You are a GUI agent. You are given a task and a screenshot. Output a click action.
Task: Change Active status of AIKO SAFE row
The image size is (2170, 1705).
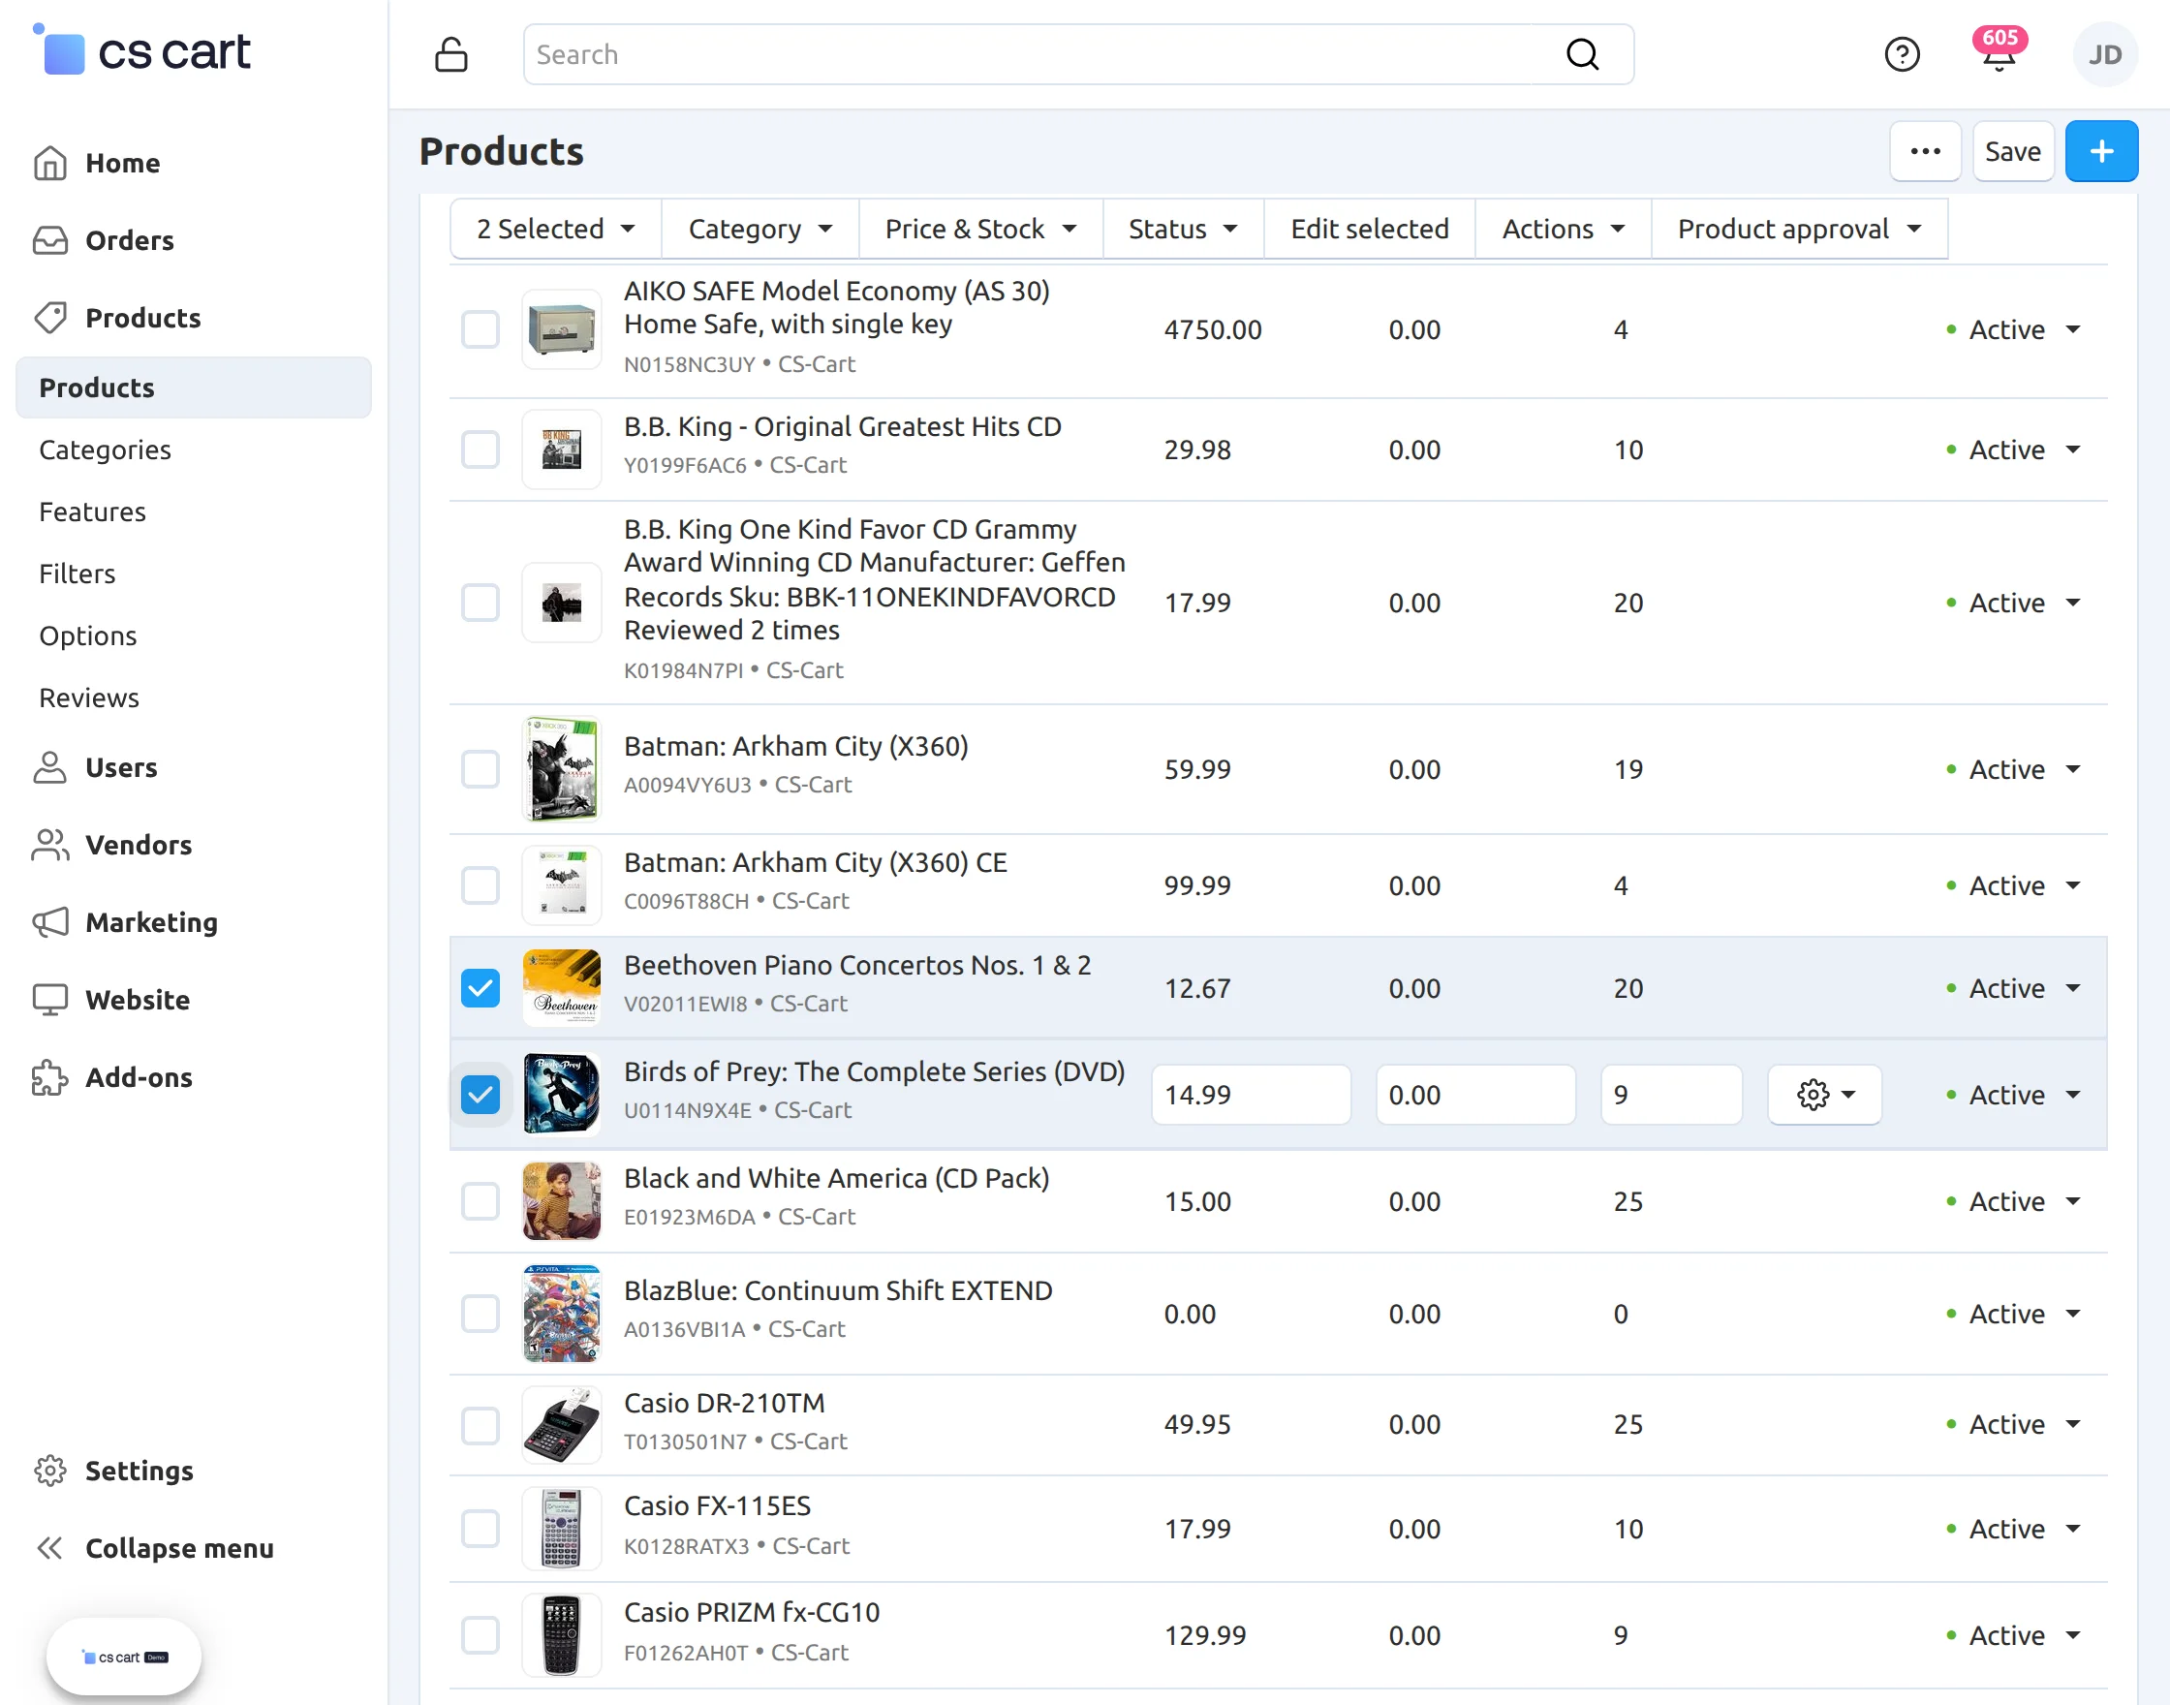tap(2013, 329)
